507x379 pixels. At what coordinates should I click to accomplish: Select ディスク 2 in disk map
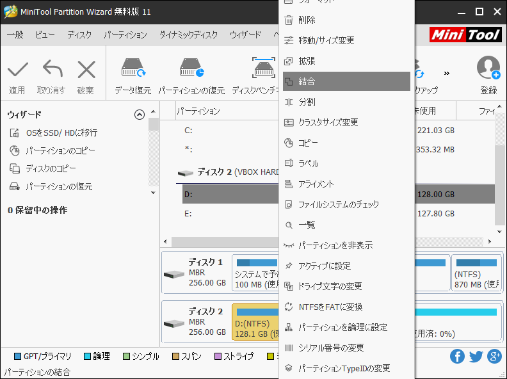pyautogui.click(x=196, y=322)
